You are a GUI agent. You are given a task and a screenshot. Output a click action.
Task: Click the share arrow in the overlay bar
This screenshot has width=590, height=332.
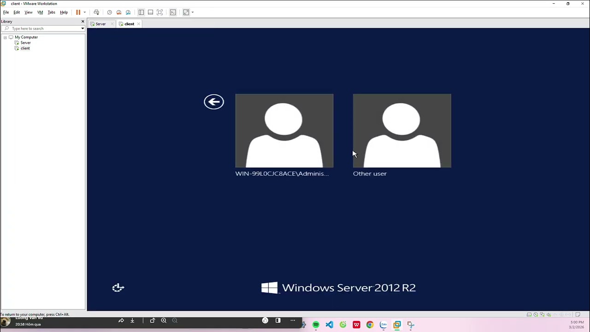[x=121, y=320]
